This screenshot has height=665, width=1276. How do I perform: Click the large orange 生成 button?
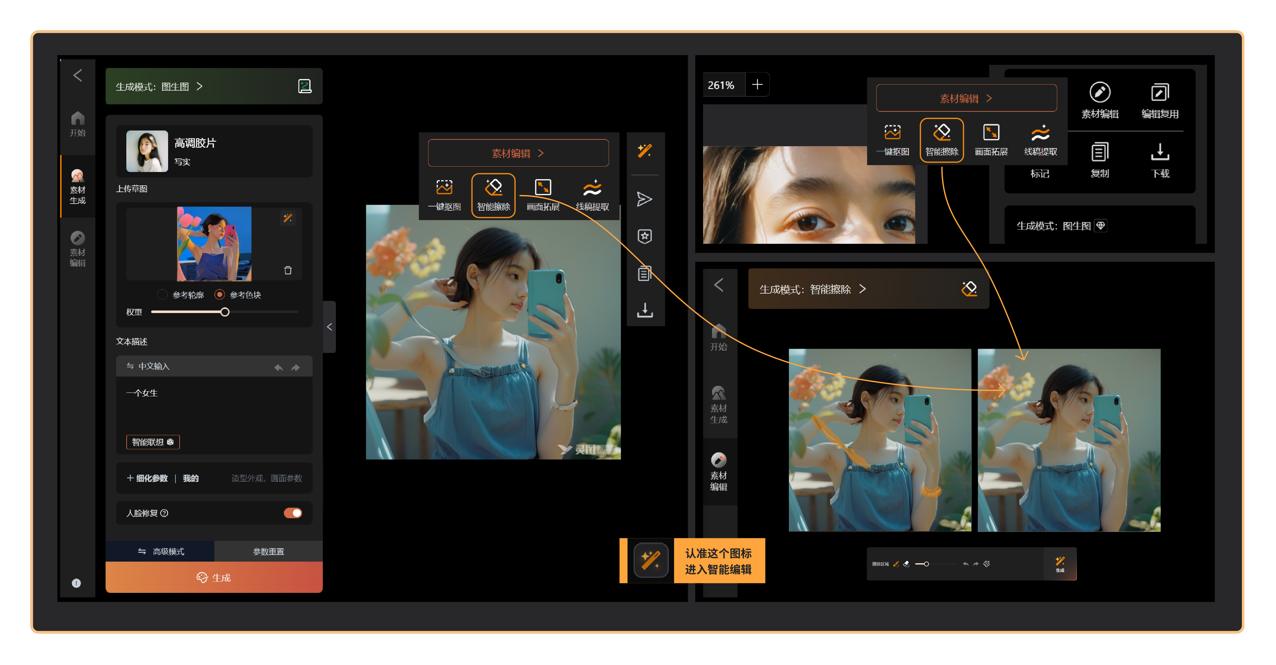[x=214, y=577]
